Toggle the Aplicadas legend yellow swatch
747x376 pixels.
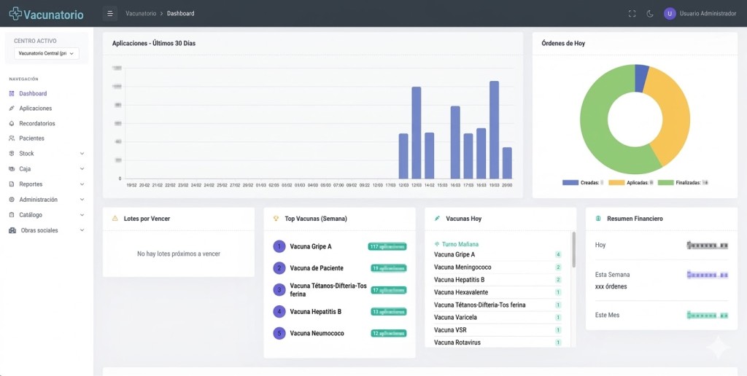(616, 183)
